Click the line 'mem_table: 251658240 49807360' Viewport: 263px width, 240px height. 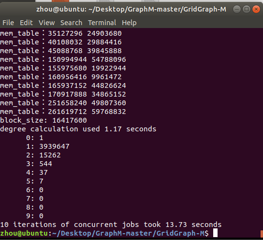pos(63,103)
